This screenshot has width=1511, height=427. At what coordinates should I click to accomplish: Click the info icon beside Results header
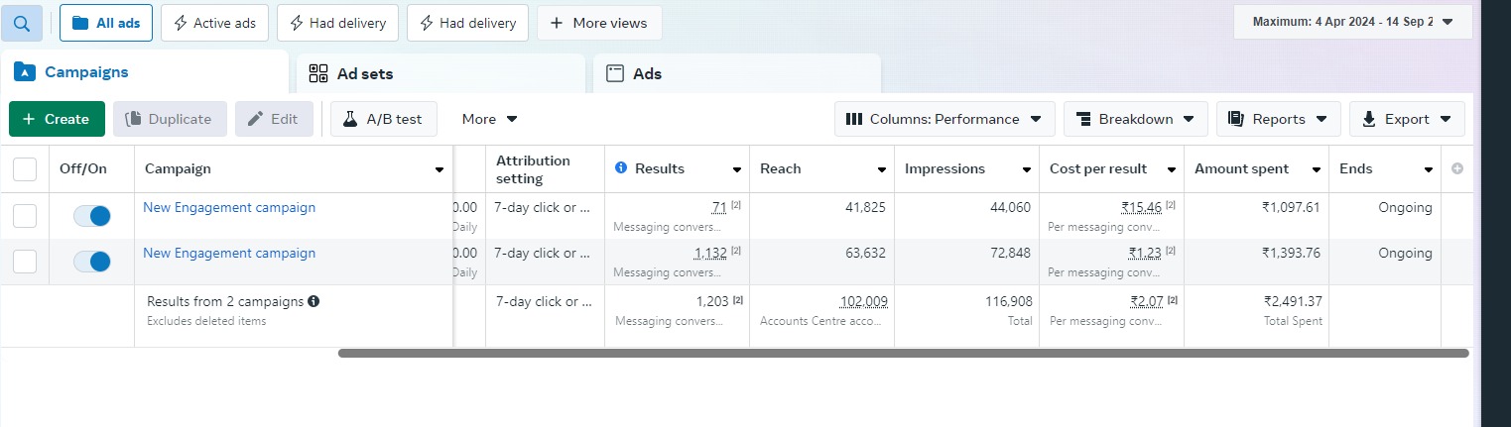(x=621, y=168)
